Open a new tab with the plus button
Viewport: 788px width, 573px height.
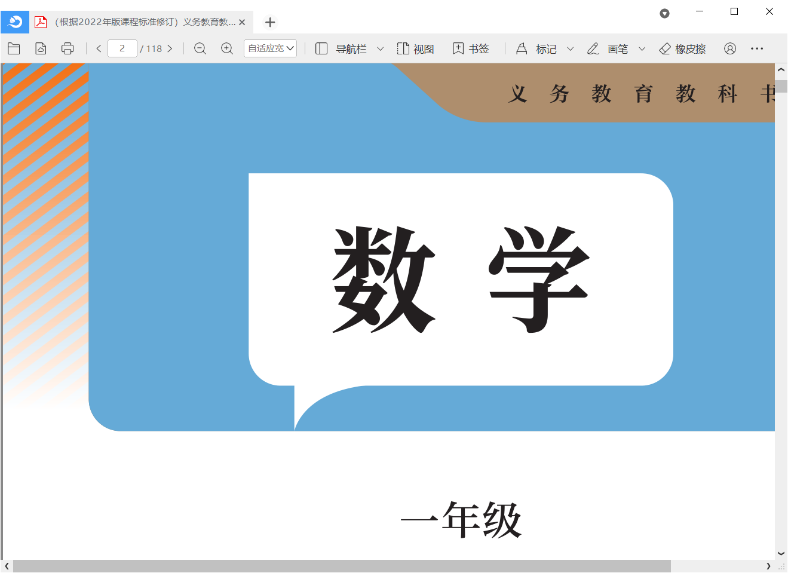[x=270, y=22]
